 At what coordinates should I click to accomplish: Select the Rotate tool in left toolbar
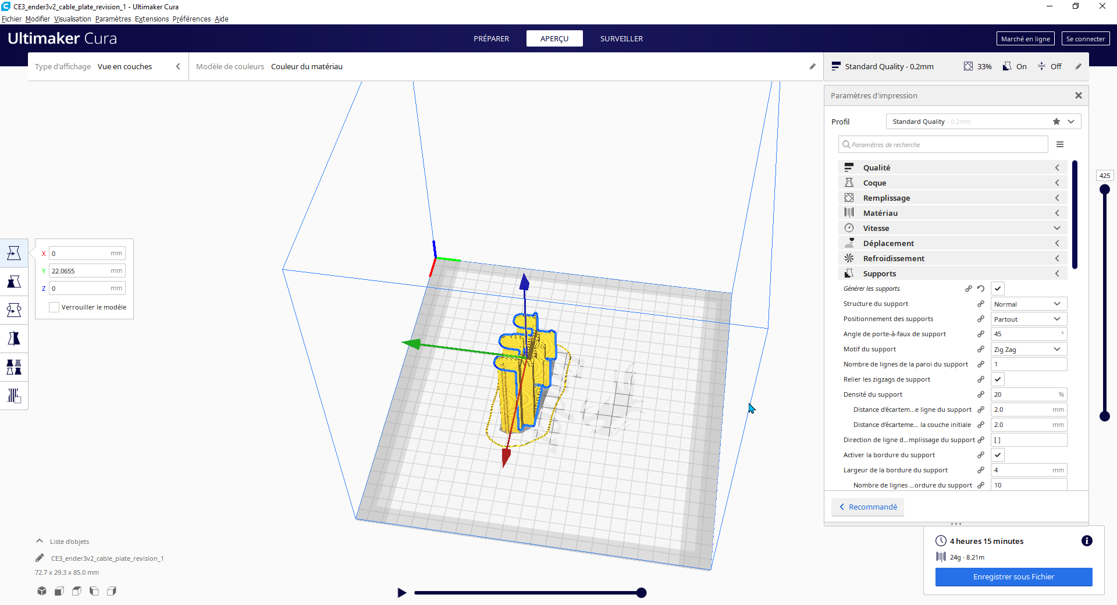point(14,310)
